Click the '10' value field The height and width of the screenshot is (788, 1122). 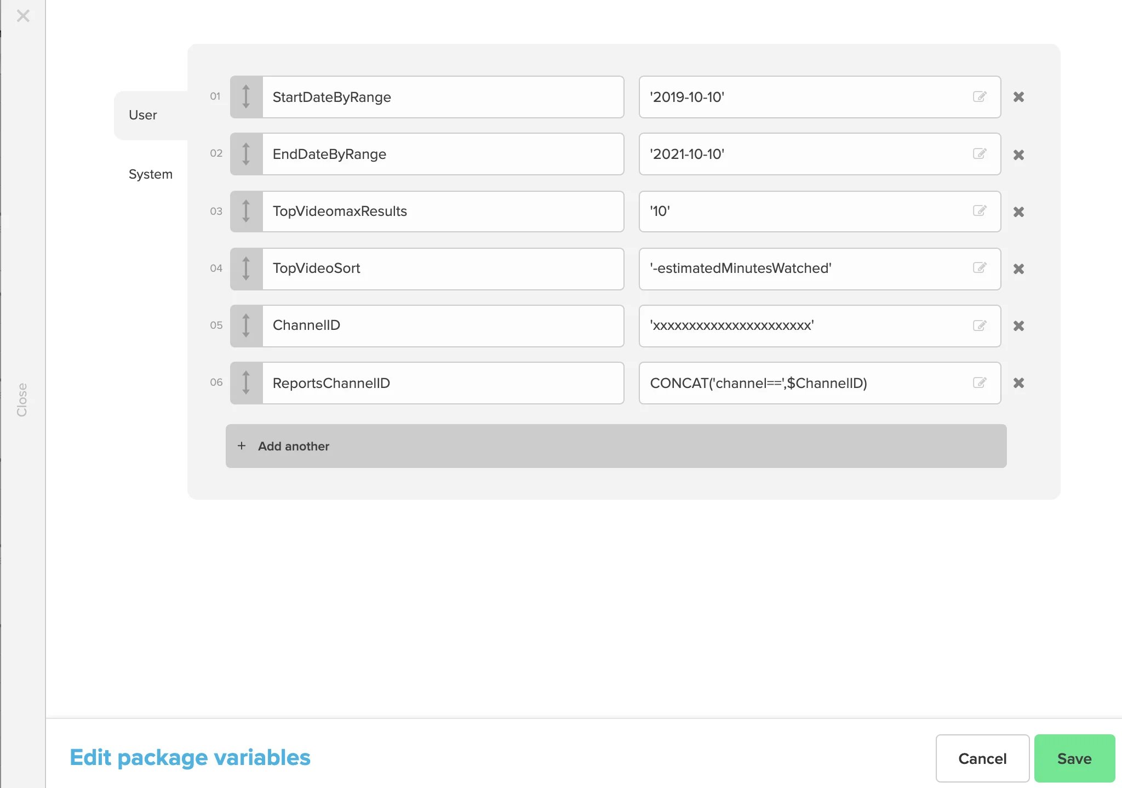[x=820, y=212]
